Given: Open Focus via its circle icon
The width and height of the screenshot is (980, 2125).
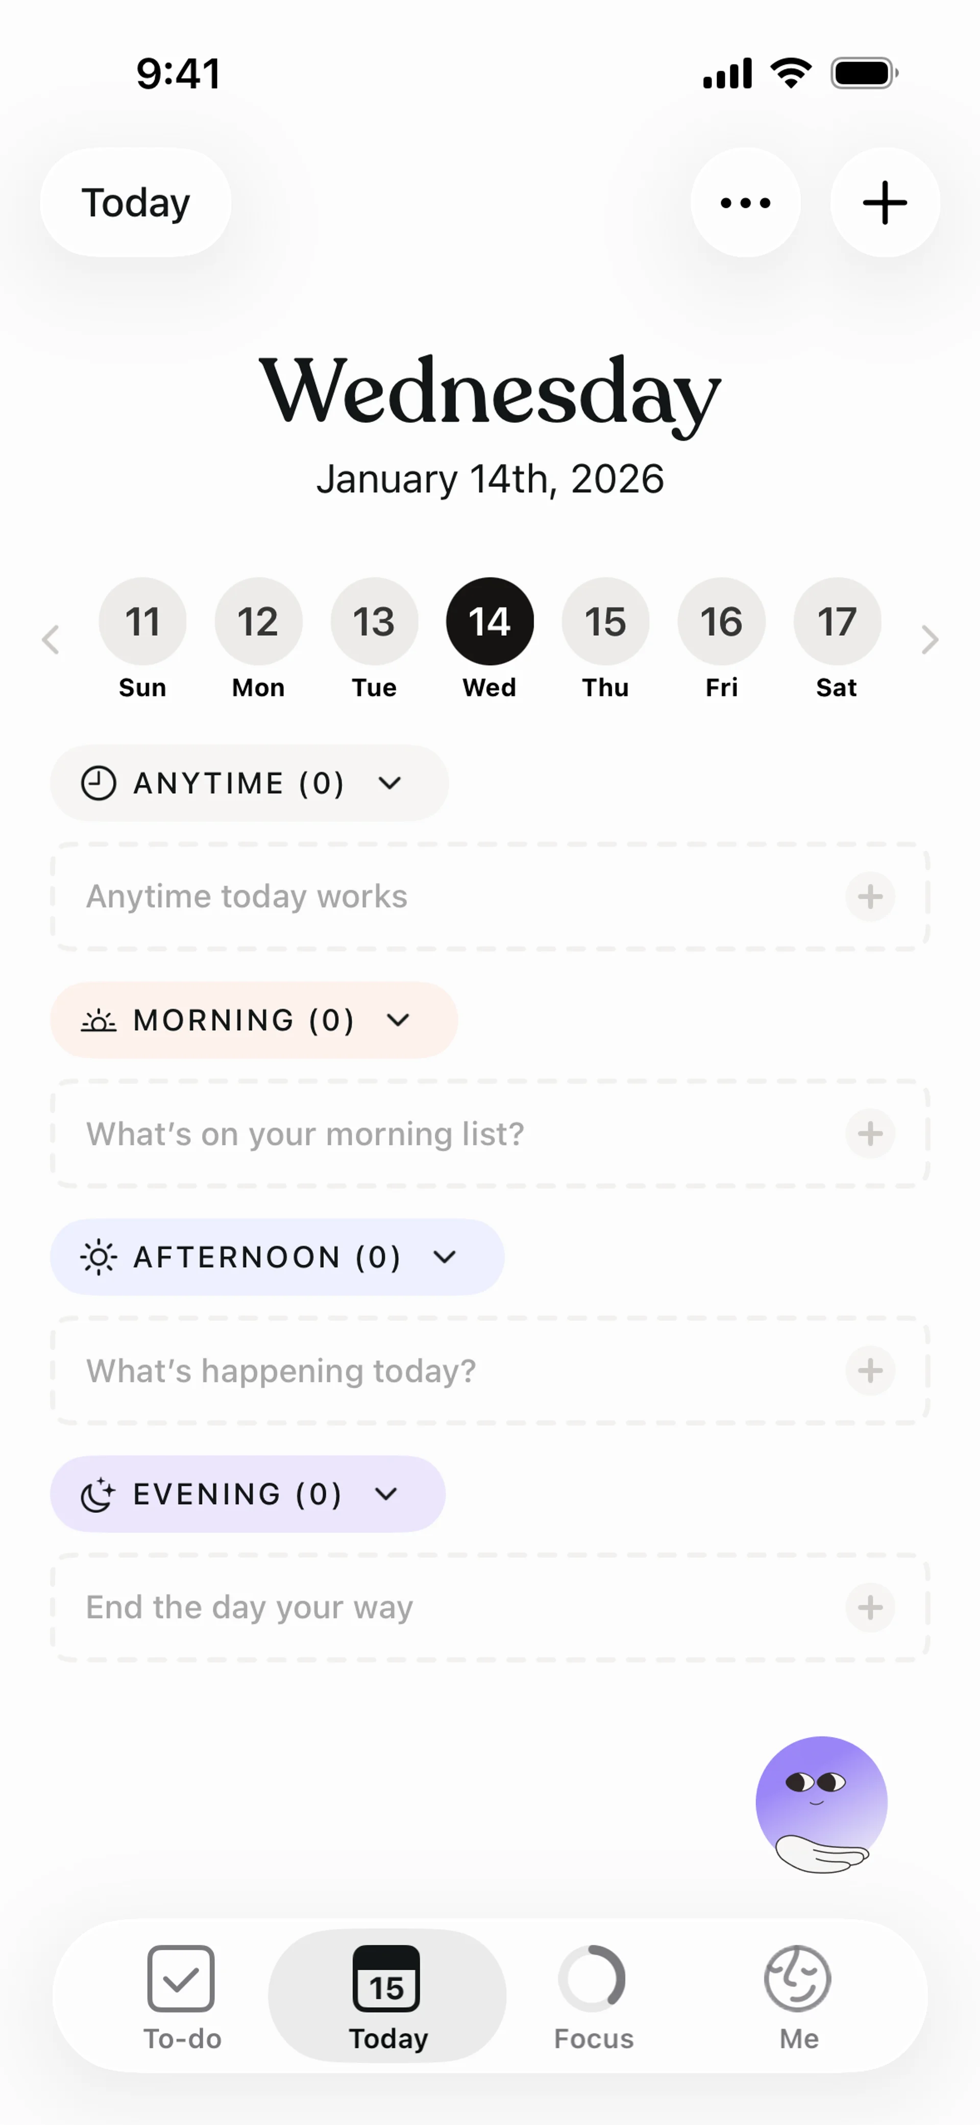Looking at the screenshot, I should tap(593, 1980).
